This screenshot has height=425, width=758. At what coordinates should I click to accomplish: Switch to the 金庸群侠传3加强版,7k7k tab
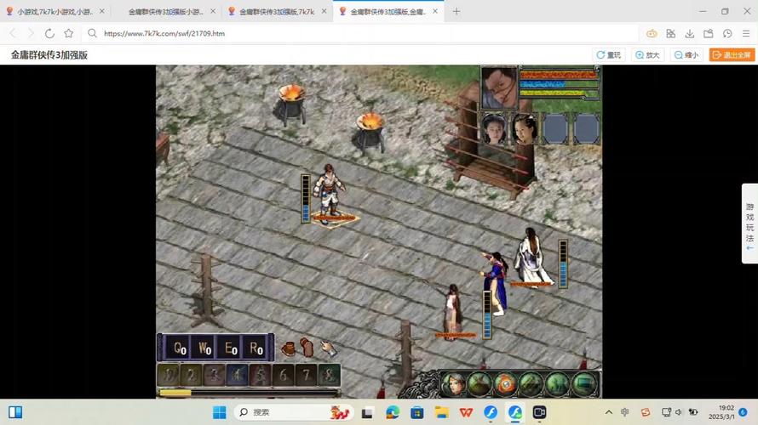(277, 12)
